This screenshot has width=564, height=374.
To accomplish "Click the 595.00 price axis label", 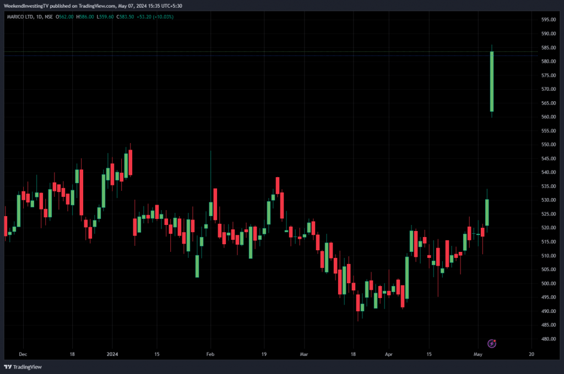I will point(548,19).
